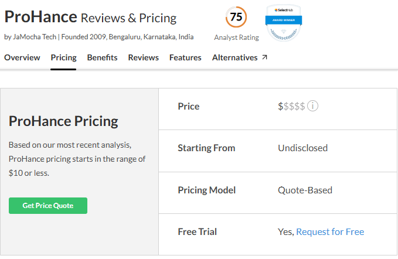This screenshot has width=398, height=259.
Task: Open the Features tab
Action: (185, 57)
